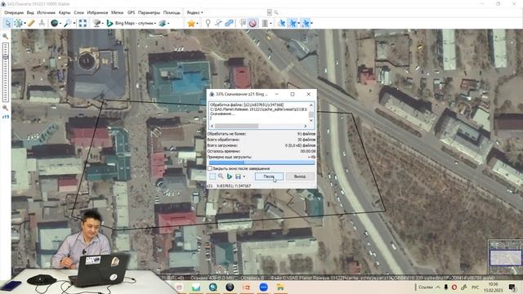Click the log box vertical scroll down arrow

point(311,120)
